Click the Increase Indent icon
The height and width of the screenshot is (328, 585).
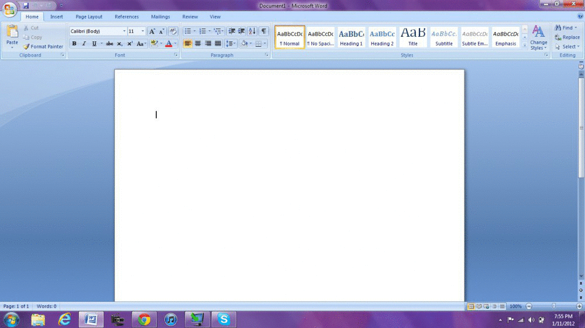pos(241,32)
